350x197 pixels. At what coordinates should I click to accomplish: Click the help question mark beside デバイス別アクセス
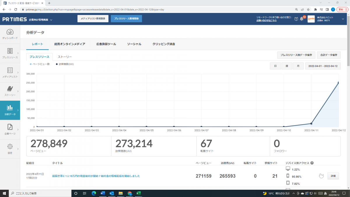[312, 163]
